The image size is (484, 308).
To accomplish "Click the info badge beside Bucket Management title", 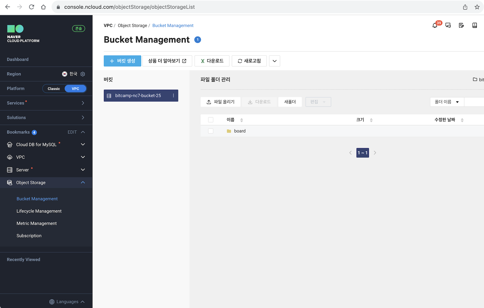I will 198,40.
